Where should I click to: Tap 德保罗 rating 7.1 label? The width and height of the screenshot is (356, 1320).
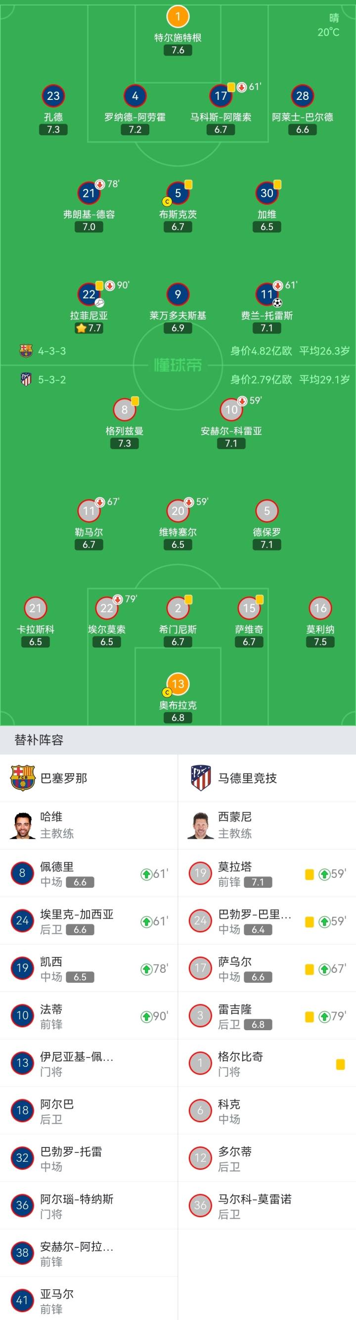pyautogui.click(x=267, y=545)
